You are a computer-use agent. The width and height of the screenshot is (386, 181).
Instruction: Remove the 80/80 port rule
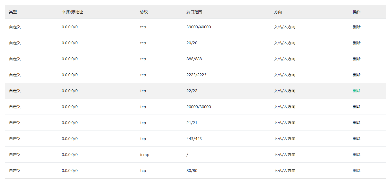(x=357, y=170)
